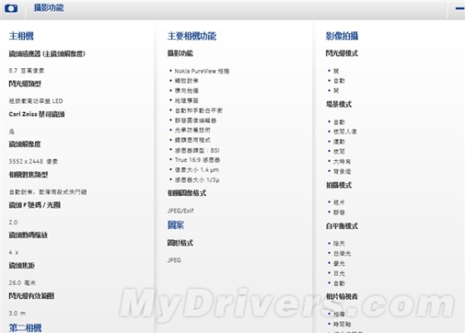Select the True 16:9 感應器 list item

[198, 160]
